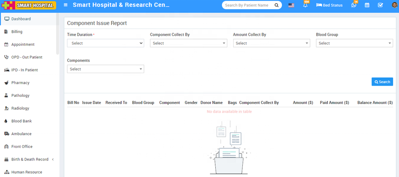Sort by Balance Amount ($) column header
This screenshot has height=177, width=399.
(375, 103)
